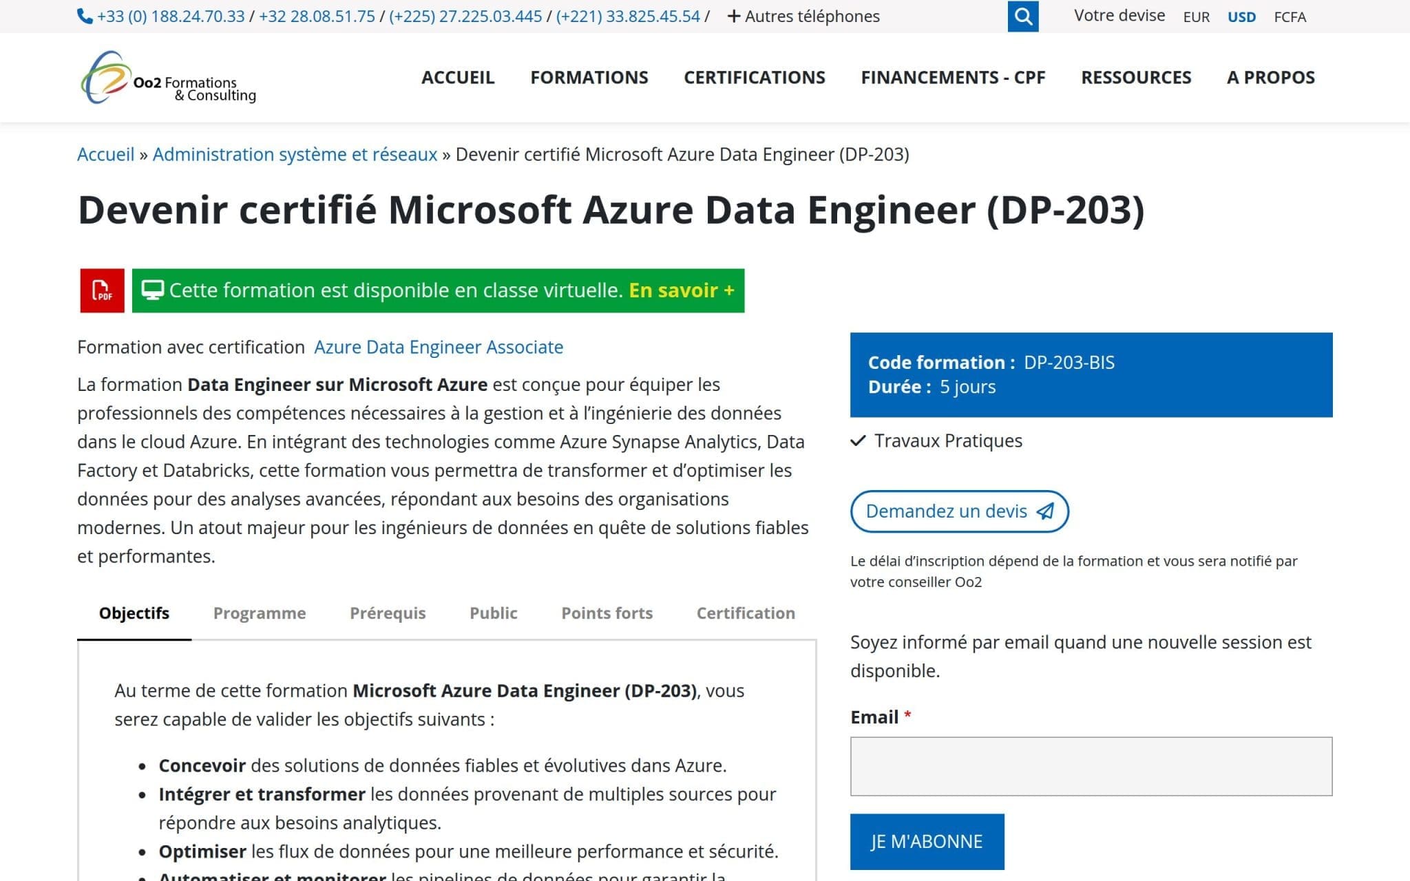Focus the Email input field

(x=1091, y=767)
